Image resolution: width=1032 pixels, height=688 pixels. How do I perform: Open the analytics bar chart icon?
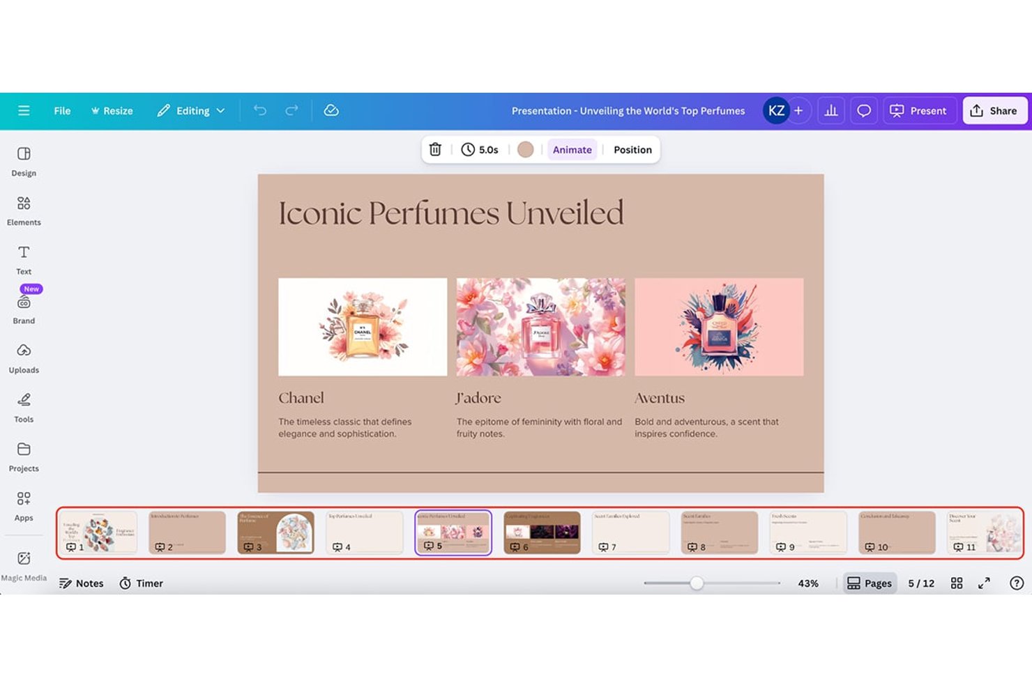pos(831,111)
